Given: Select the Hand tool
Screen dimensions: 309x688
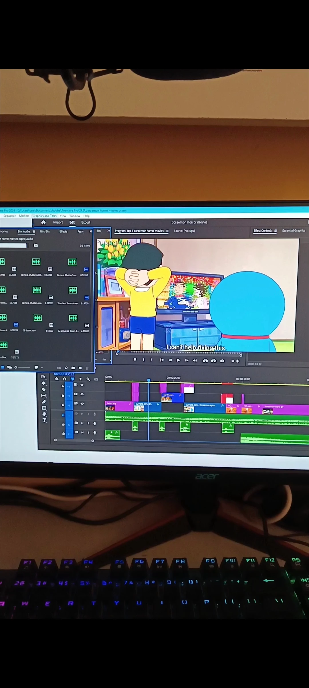Looking at the screenshot, I should 44,414.
